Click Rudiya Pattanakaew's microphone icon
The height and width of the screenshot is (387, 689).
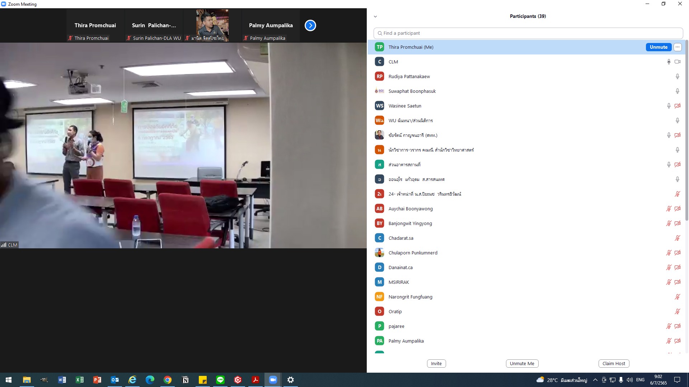pyautogui.click(x=678, y=76)
